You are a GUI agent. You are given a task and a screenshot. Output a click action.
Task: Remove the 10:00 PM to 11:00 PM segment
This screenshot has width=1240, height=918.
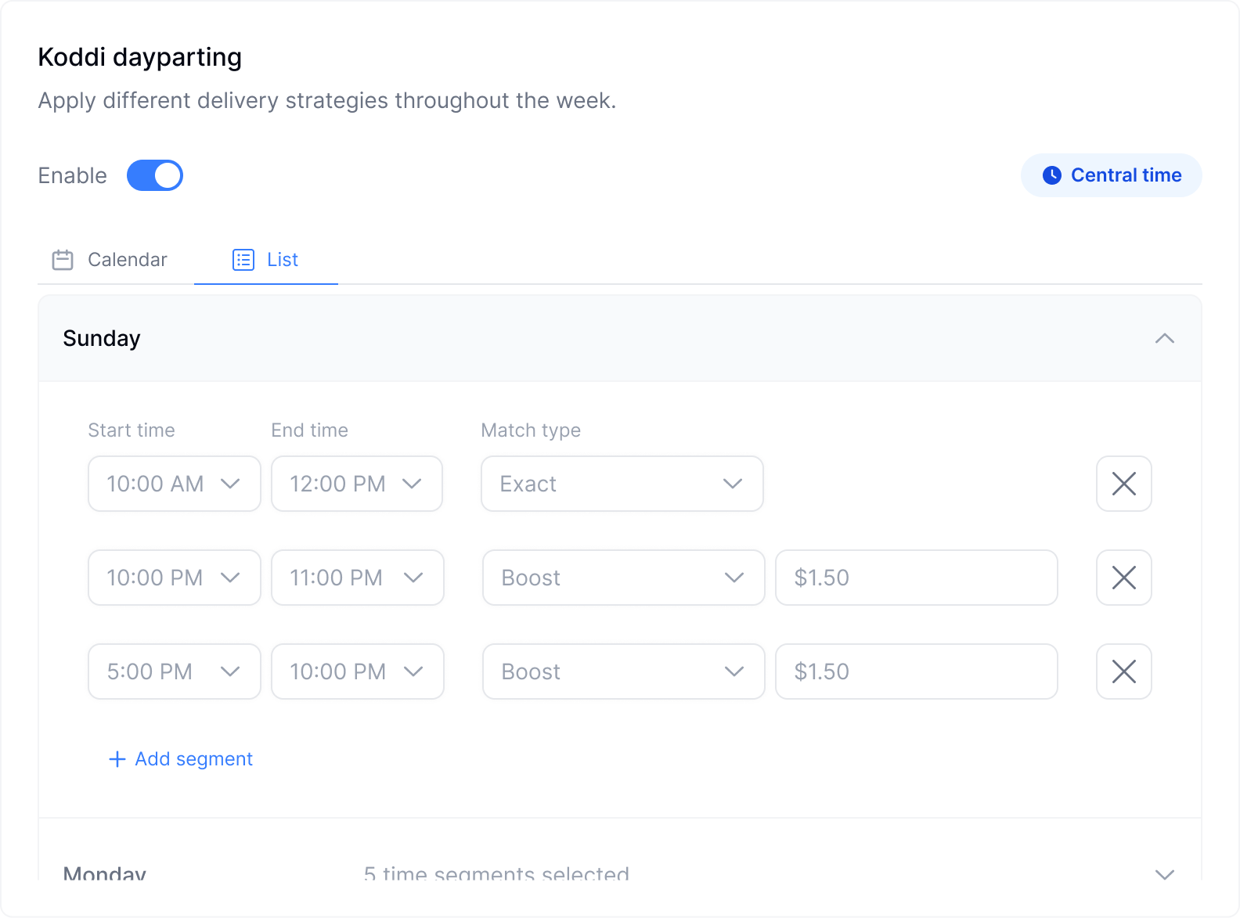[1124, 578]
